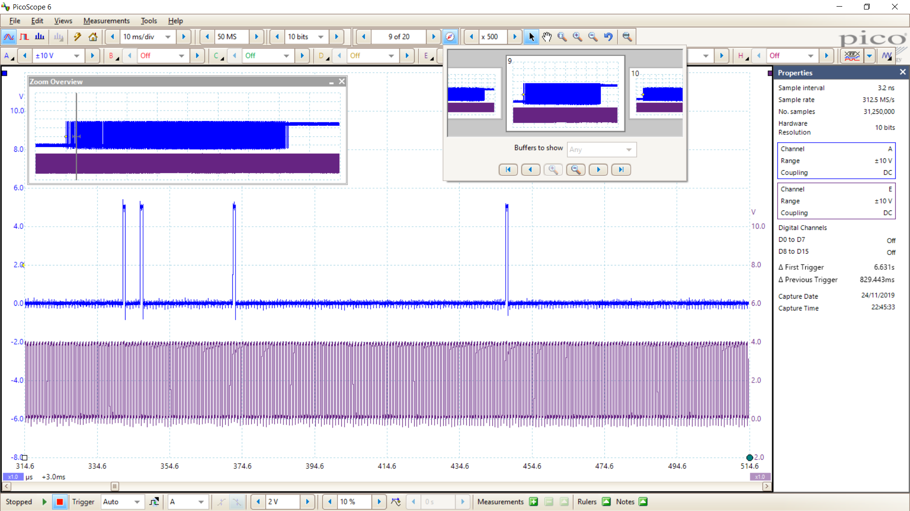Click the Notes button
The image size is (910, 511).
tap(643, 502)
